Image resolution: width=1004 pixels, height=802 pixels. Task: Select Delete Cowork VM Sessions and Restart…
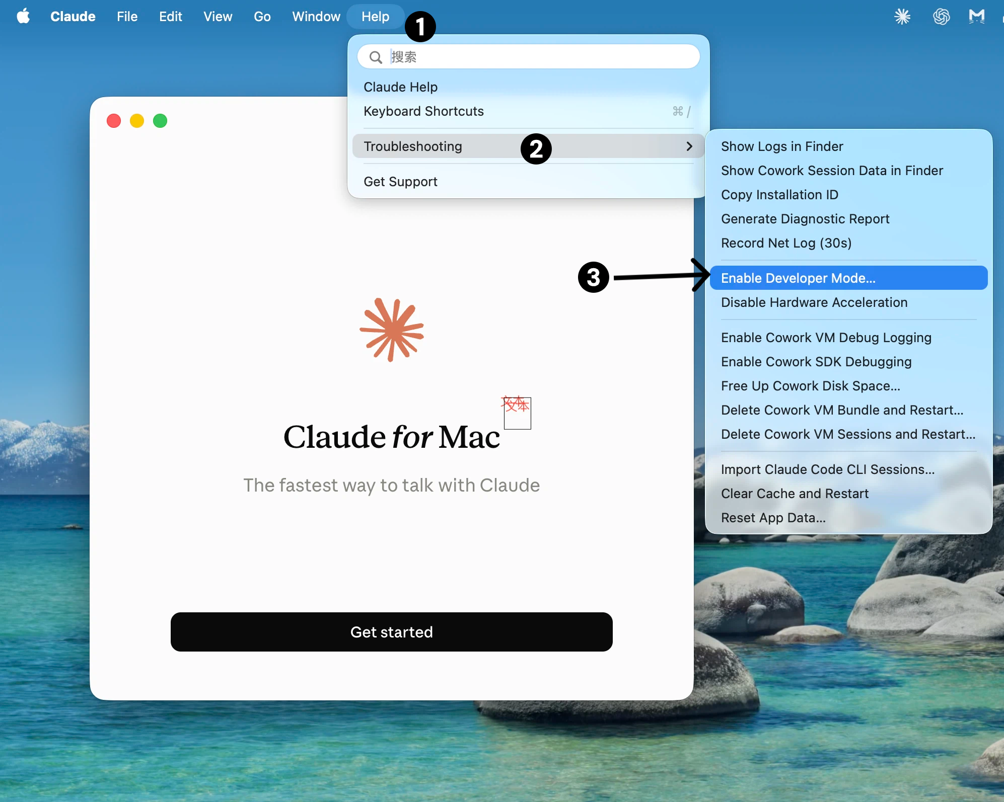(849, 434)
